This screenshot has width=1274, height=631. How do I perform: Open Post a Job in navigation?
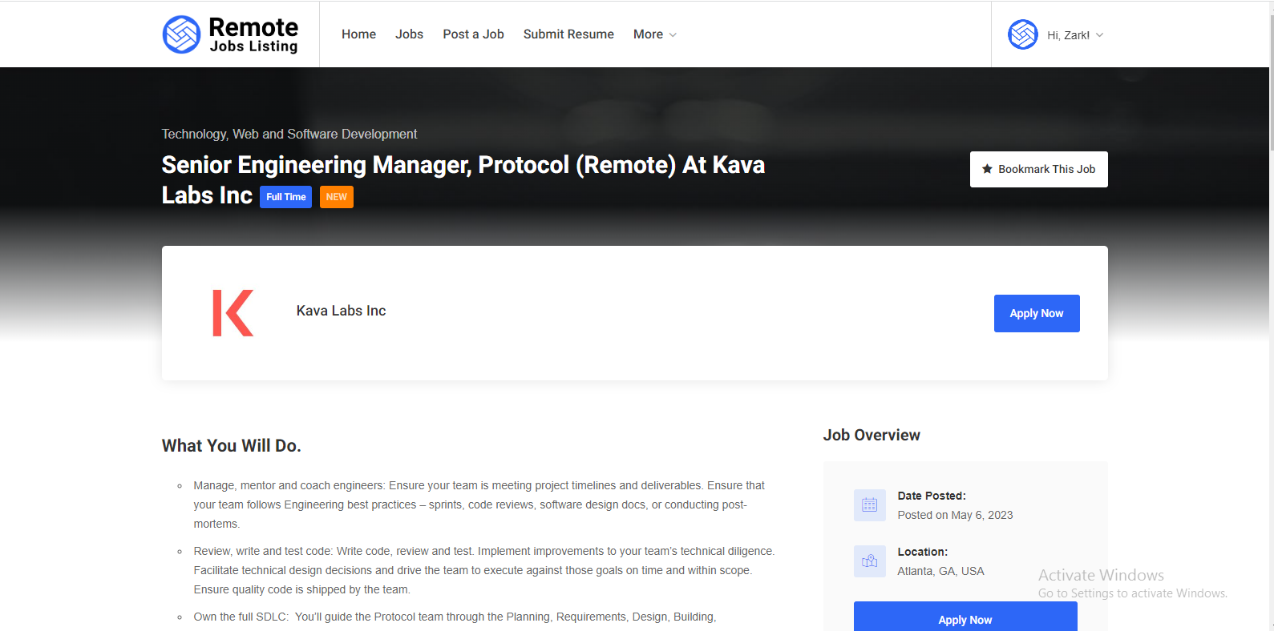click(x=473, y=34)
